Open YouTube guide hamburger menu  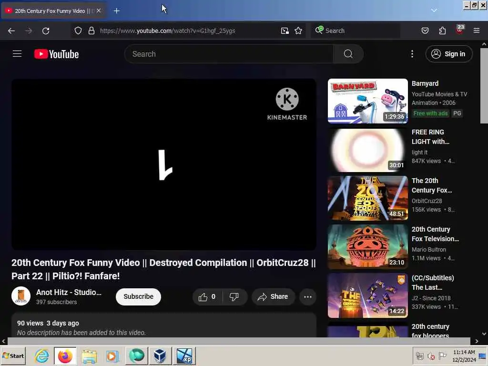(17, 54)
